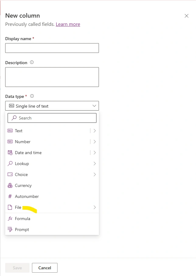
Task: Click the Number 123 icon
Action: 10,142
